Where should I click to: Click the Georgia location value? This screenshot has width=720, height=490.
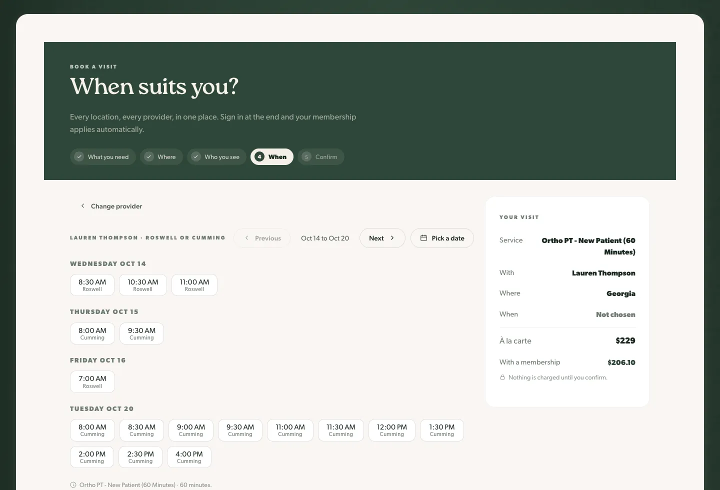coord(621,293)
